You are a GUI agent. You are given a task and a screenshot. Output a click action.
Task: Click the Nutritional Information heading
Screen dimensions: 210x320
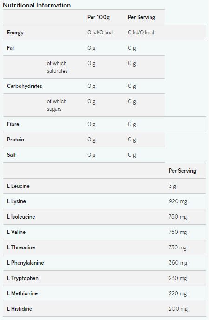click(x=37, y=5)
